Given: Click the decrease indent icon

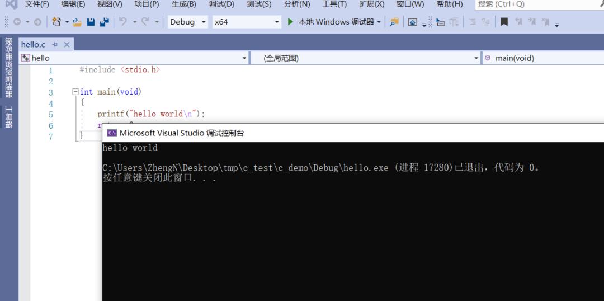Looking at the screenshot, I should [472, 22].
